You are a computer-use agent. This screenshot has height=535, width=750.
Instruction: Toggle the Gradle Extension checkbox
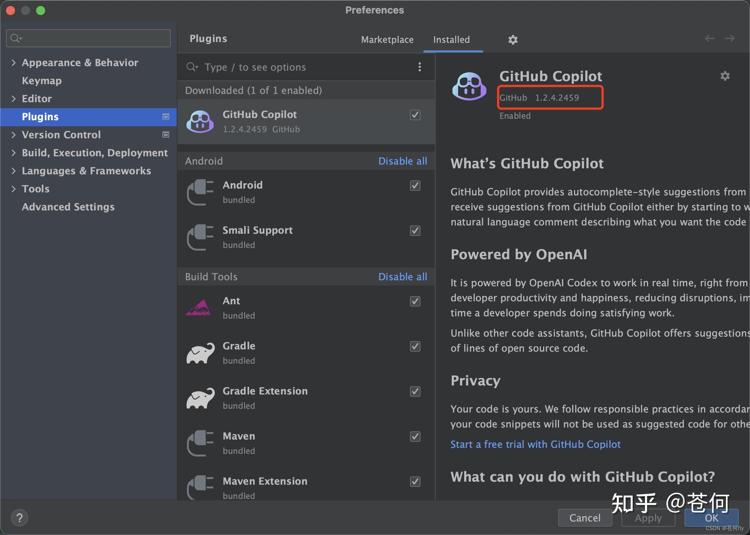415,391
